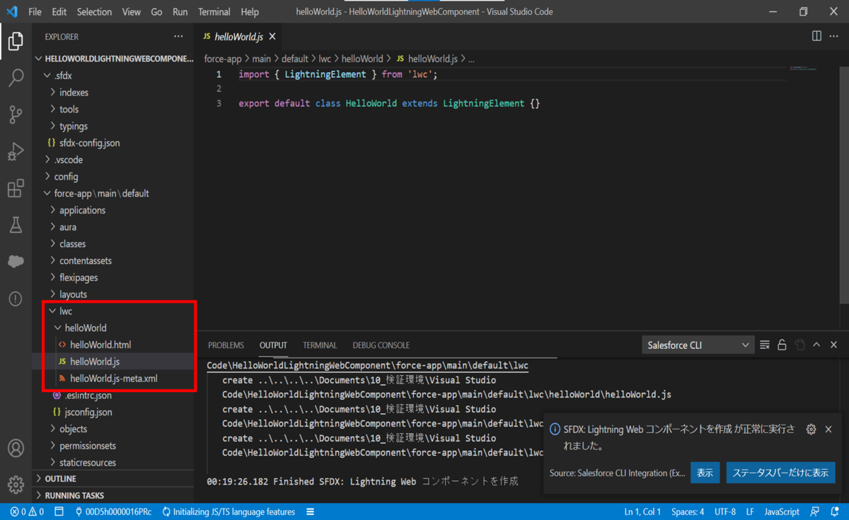The width and height of the screenshot is (849, 520).
Task: Open the Run and Debug view icon
Action: 16,151
